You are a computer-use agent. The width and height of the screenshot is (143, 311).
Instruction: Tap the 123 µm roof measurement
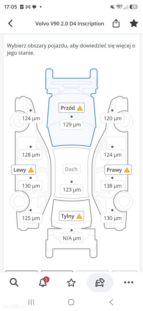[72, 190]
